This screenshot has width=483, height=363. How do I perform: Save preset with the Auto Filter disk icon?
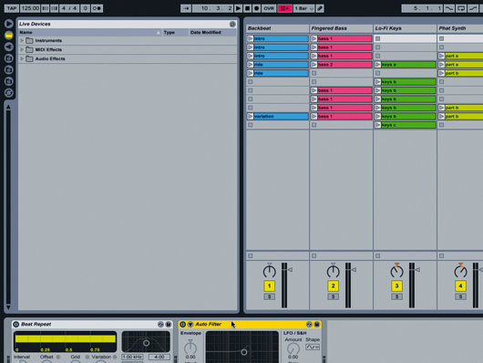[316, 324]
